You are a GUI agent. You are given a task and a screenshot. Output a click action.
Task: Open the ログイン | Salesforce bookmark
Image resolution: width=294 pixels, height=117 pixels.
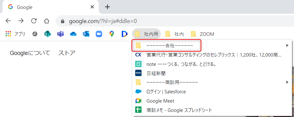tap(212, 91)
